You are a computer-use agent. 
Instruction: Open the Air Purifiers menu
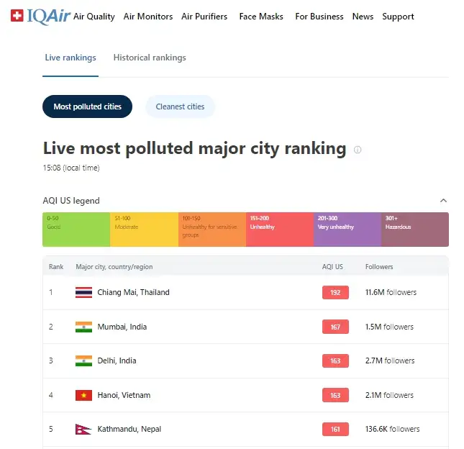[x=204, y=17]
